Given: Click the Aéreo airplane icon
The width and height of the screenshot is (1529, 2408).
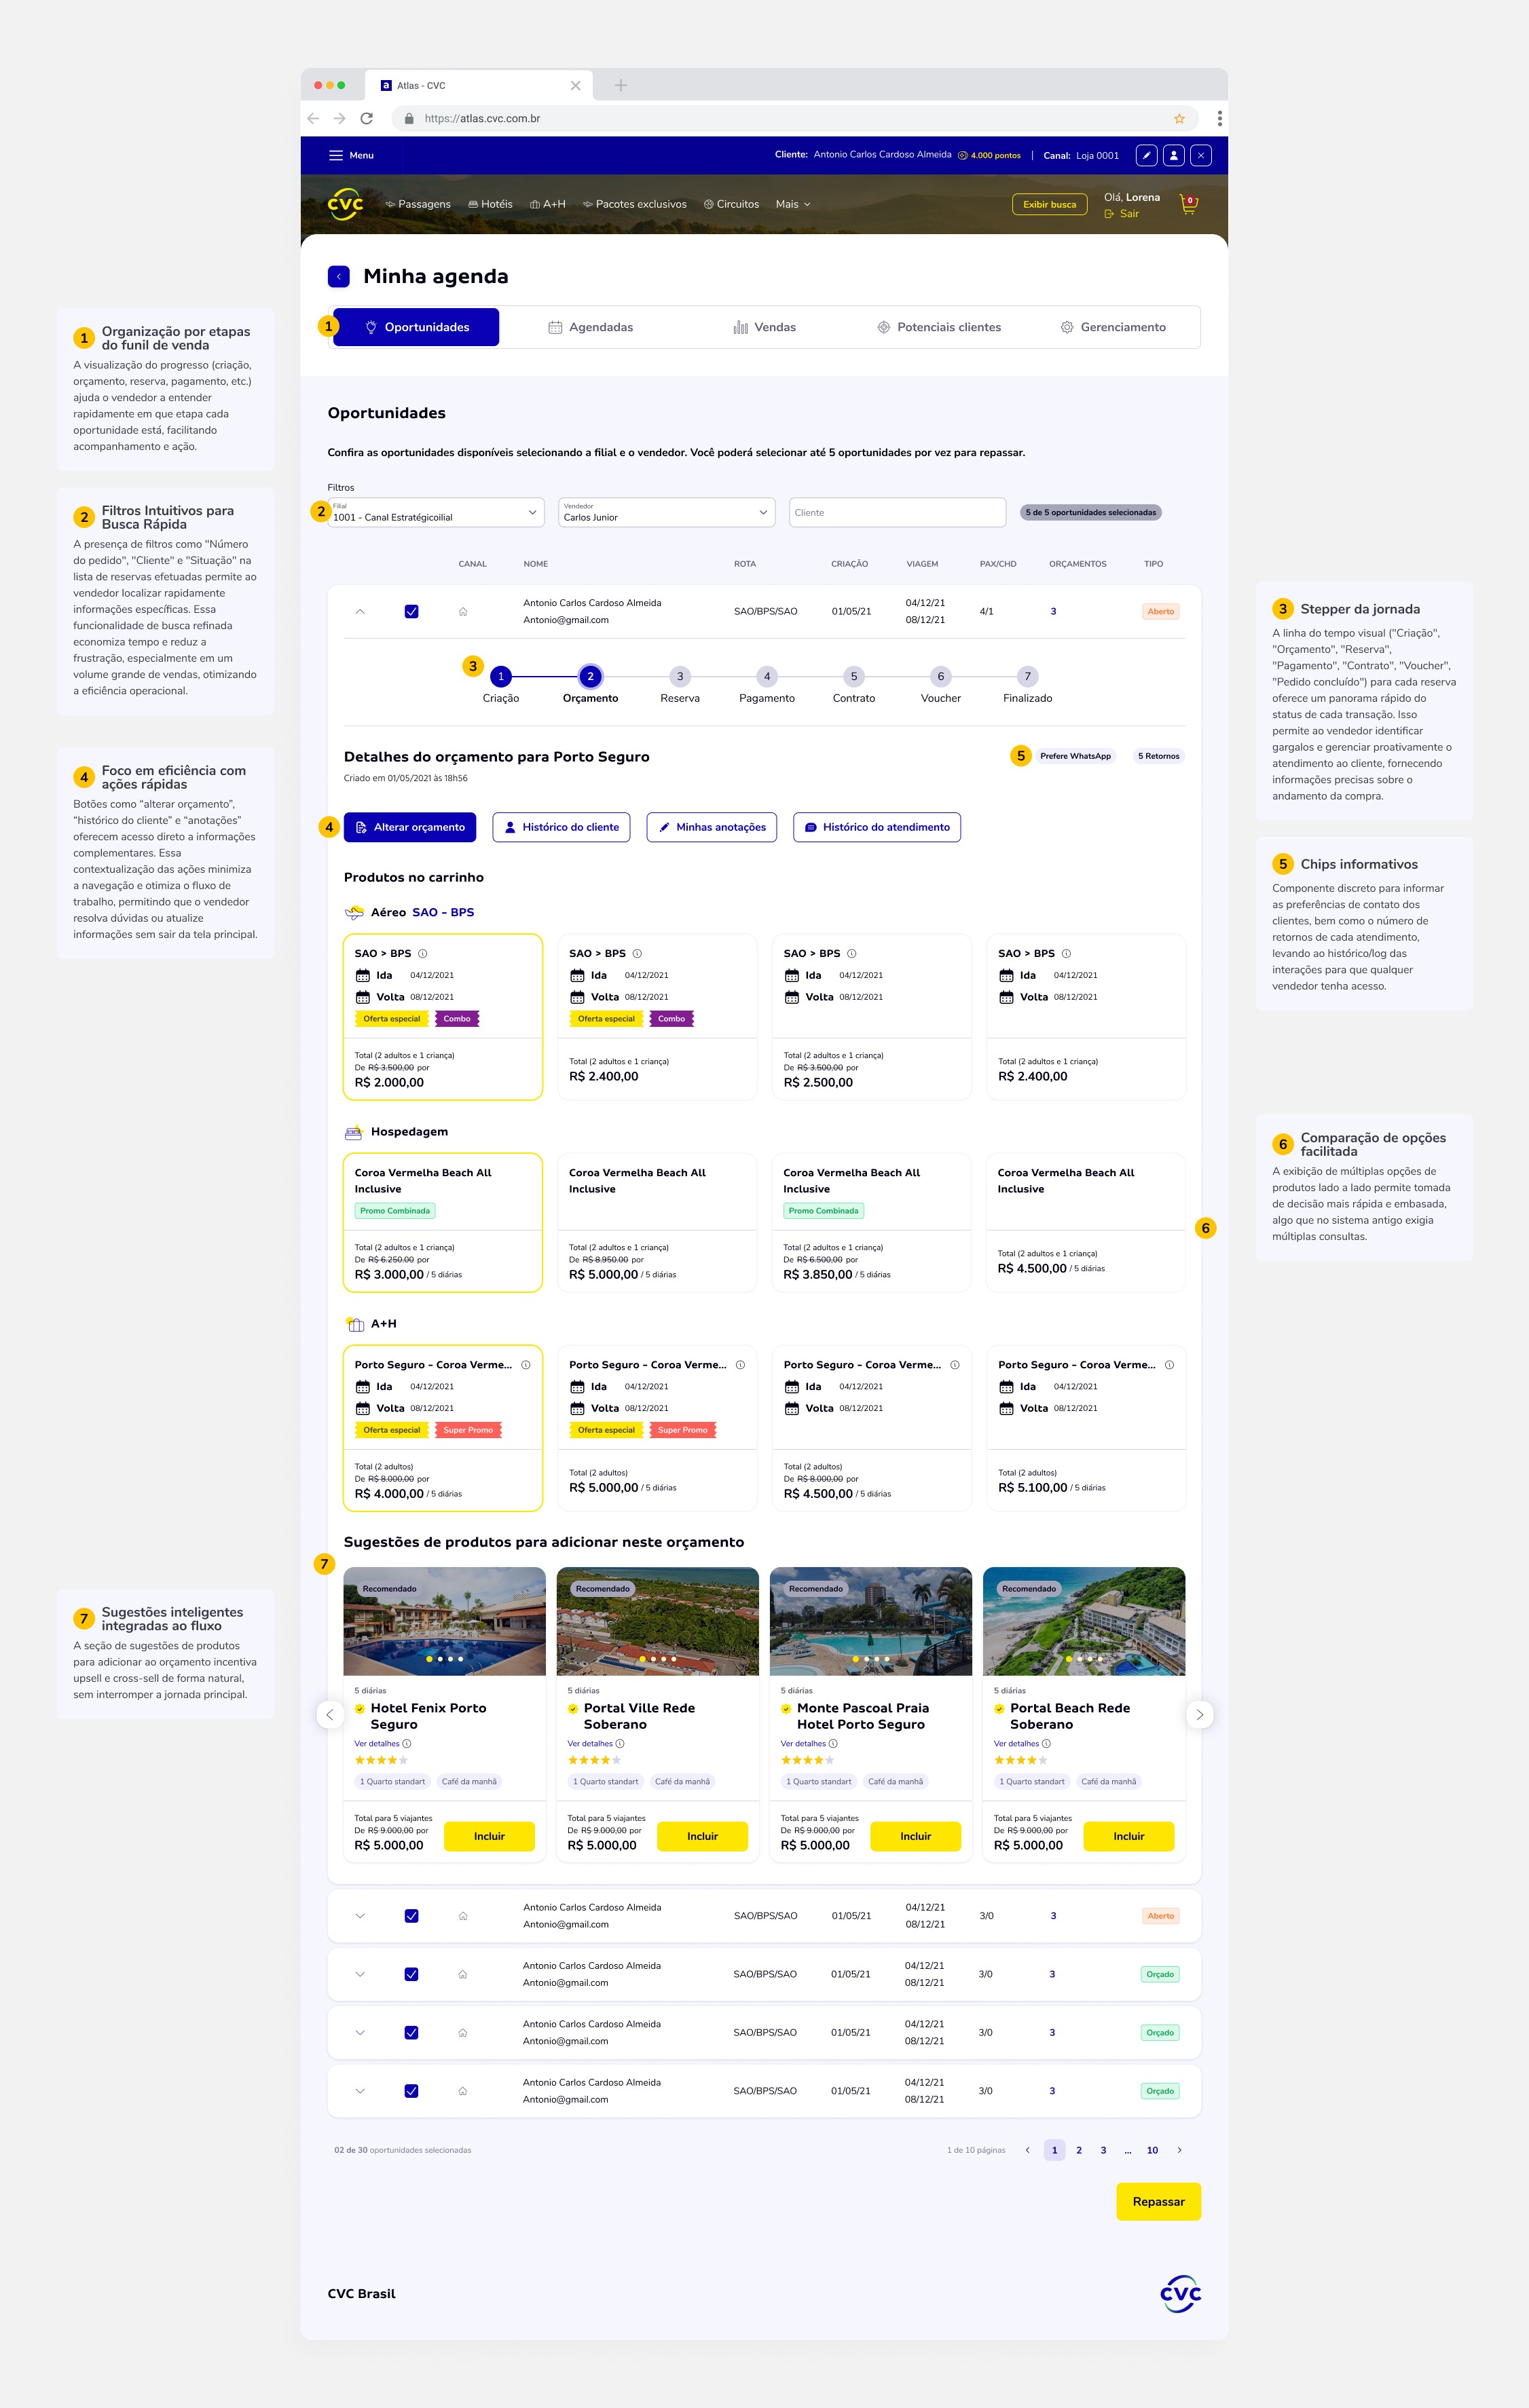Looking at the screenshot, I should 354,912.
